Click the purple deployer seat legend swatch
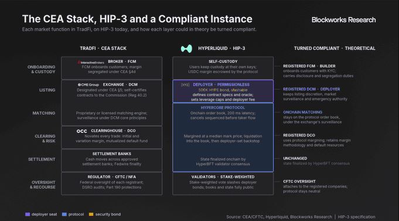This screenshot has width=399, height=221. (x=28, y=215)
